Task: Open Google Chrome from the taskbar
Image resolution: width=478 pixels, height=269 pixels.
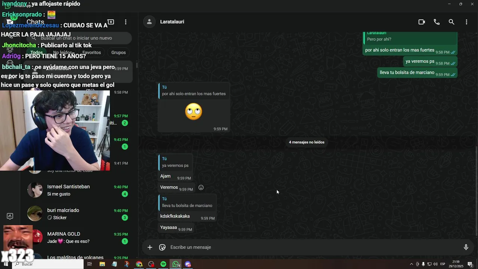Action: click(x=139, y=264)
